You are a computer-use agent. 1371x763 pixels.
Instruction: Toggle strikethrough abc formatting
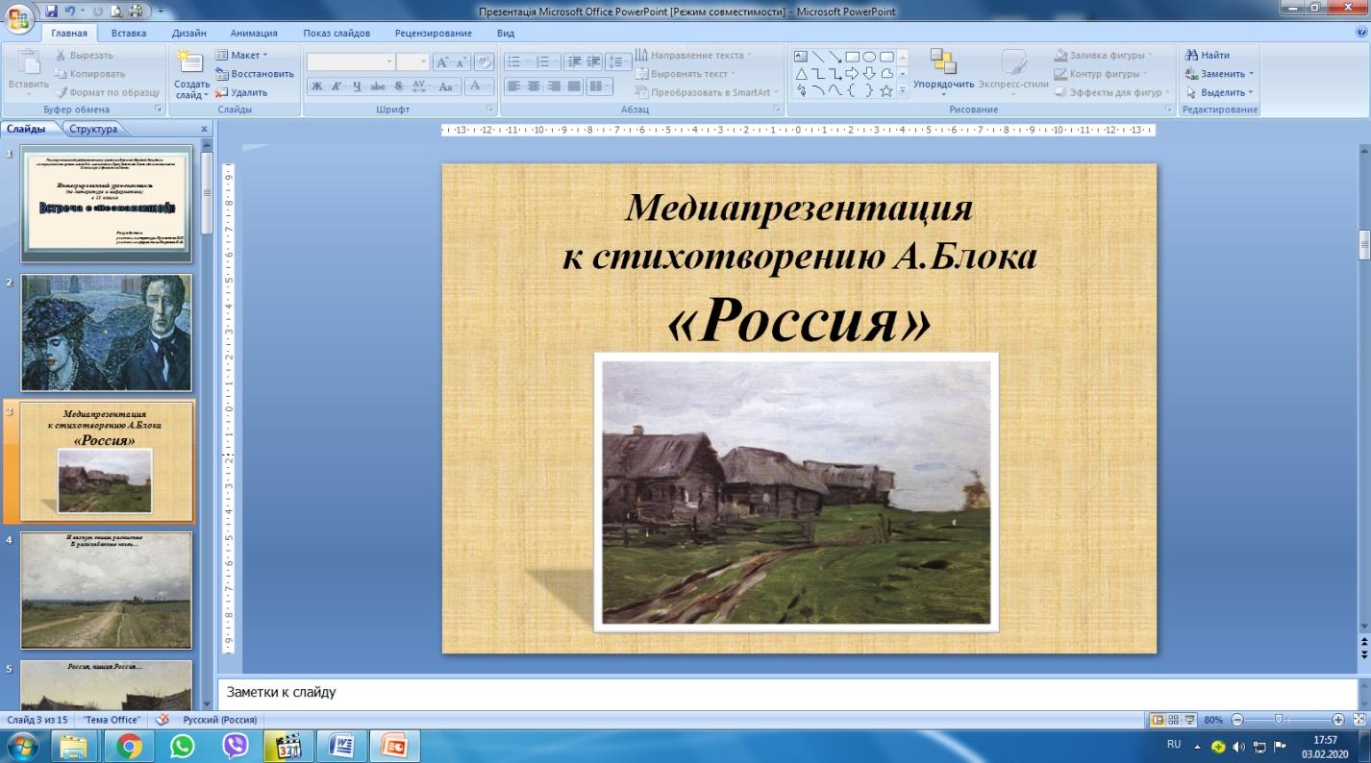point(378,86)
